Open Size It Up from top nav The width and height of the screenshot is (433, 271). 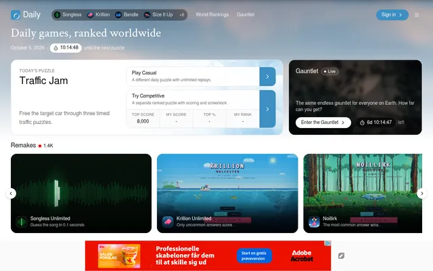[158, 15]
